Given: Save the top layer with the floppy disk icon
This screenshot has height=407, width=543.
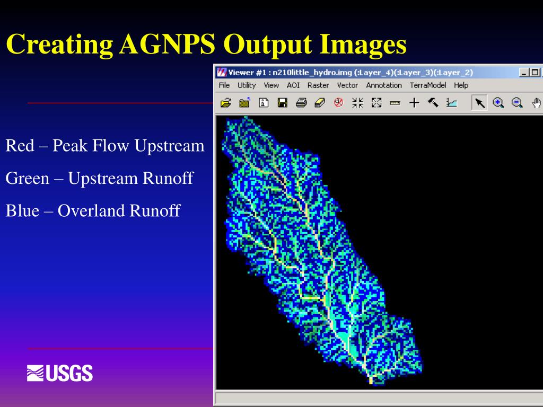Looking at the screenshot, I should pos(282,103).
